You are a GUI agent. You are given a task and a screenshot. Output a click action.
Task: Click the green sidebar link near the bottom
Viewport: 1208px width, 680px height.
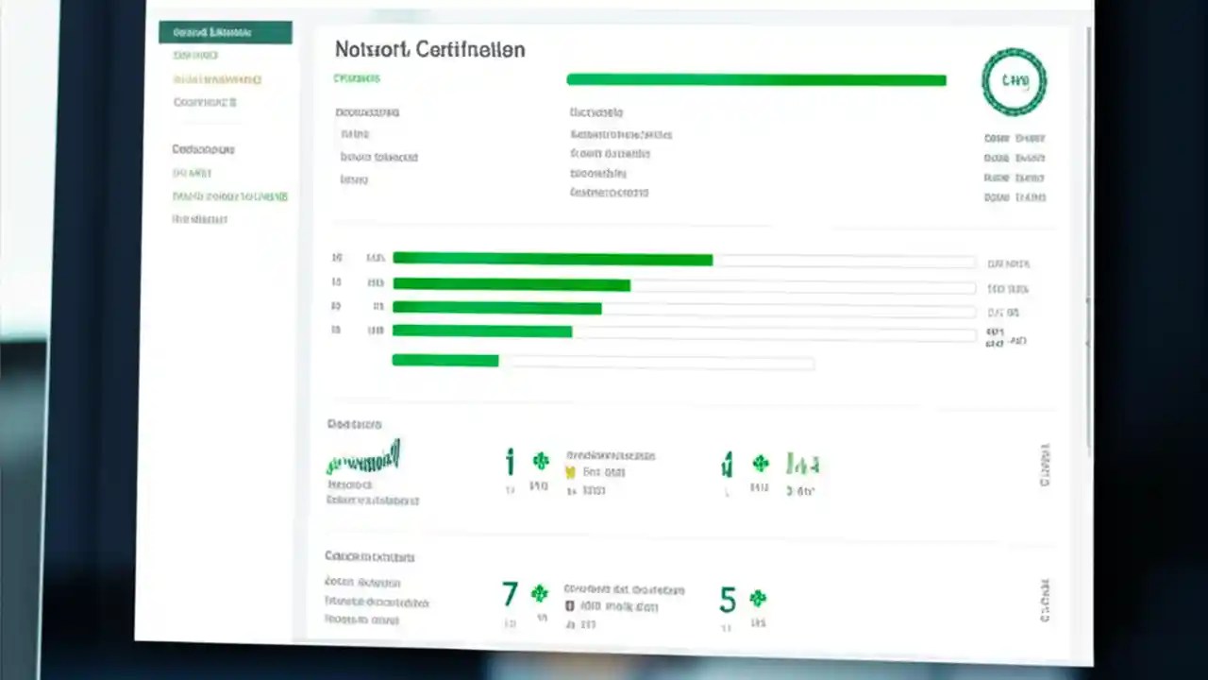click(x=229, y=195)
